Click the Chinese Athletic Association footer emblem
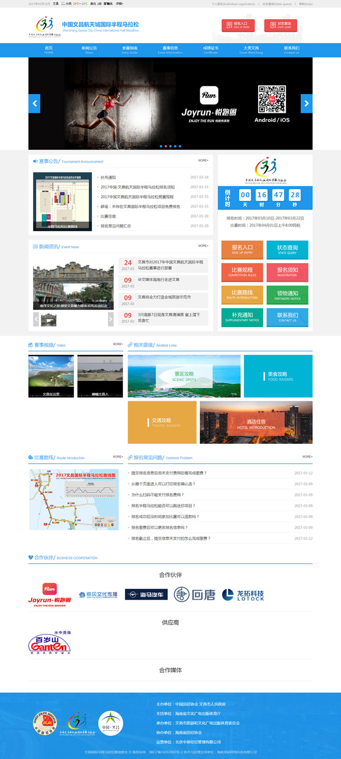This screenshot has height=759, width=341. tap(44, 723)
